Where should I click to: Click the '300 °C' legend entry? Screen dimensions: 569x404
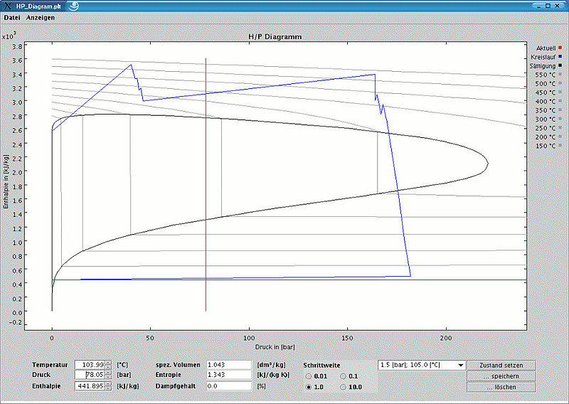(548, 119)
